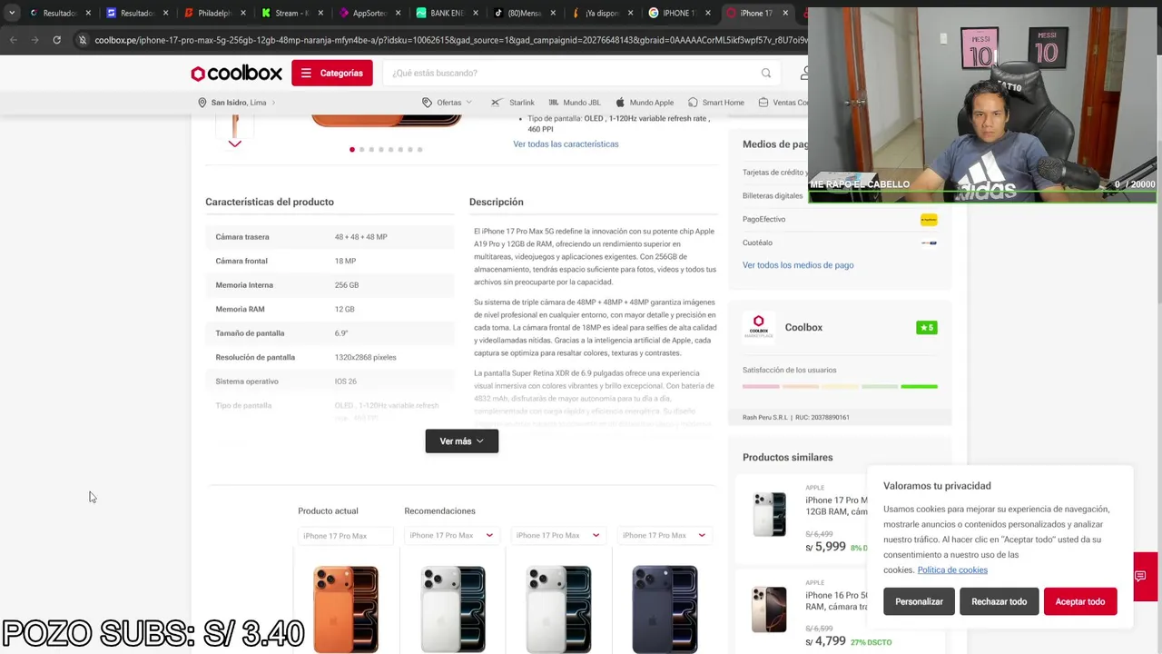Image resolution: width=1162 pixels, height=654 pixels.
Task: Click the 'Memoria Interna' specification row
Action: click(x=330, y=285)
